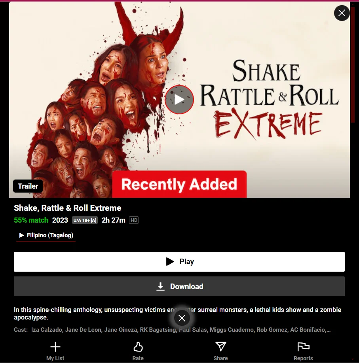Click the U/A 18+ [A] rating badge
This screenshot has height=363, width=359.
(x=85, y=220)
